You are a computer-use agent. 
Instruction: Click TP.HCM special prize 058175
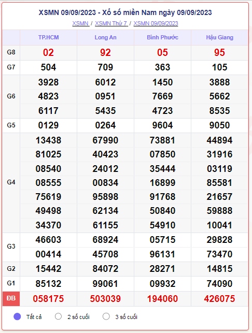[48, 299]
